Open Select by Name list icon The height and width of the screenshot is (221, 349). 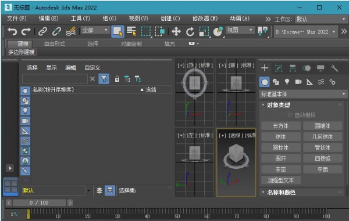pos(131,31)
